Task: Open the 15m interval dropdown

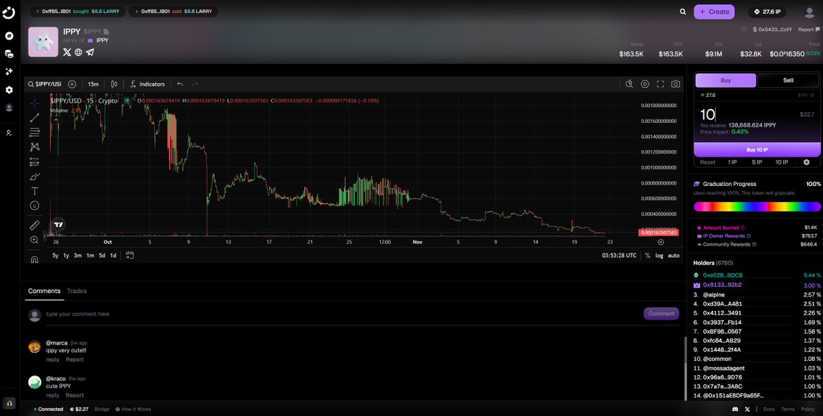Action: [x=93, y=84]
